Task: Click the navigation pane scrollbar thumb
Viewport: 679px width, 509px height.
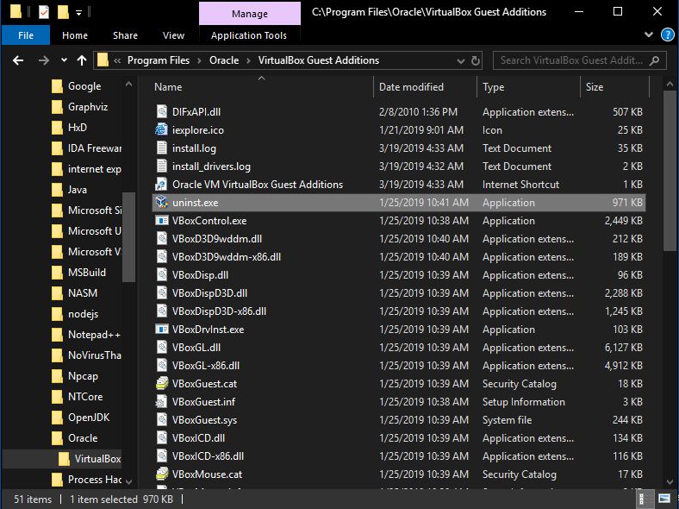Action: (x=128, y=236)
